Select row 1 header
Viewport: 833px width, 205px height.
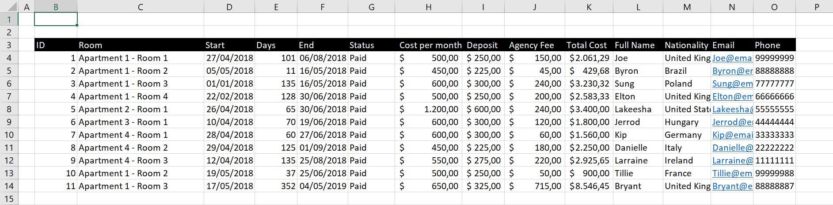(9, 19)
